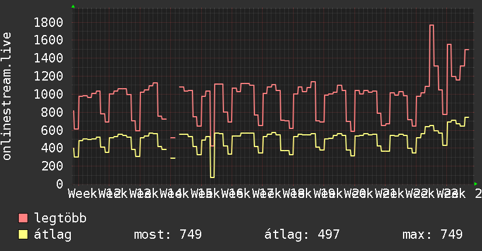The width and height of the screenshot is (482, 251).
Task: Click the 1000 y-axis label
Action: (x=49, y=94)
